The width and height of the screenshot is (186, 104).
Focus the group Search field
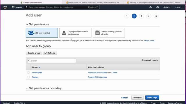pos(52,61)
